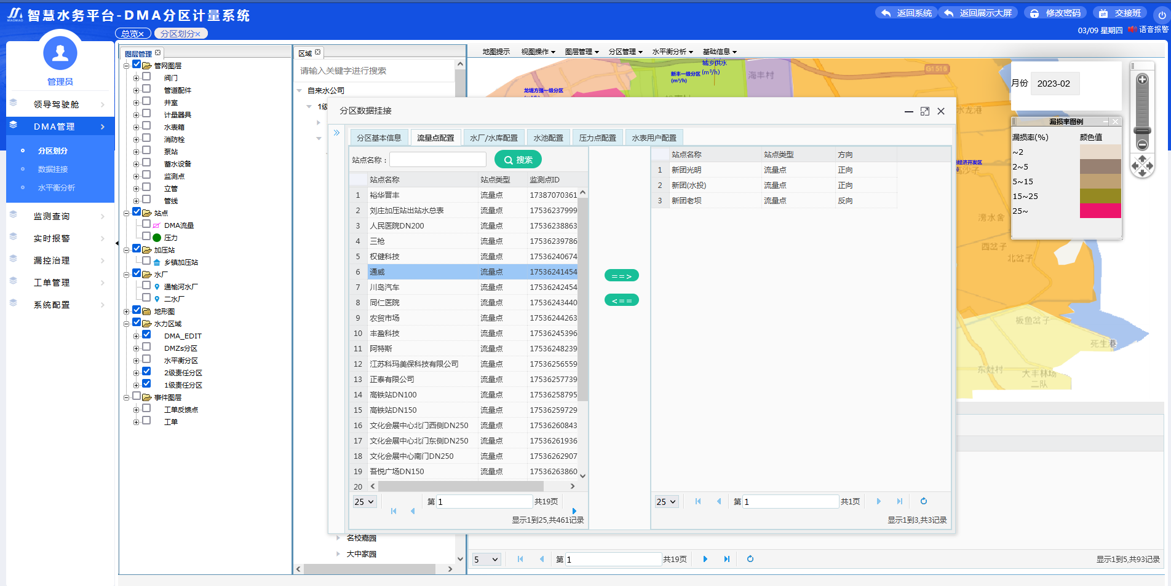Go to next page of bottom table

[x=705, y=559]
